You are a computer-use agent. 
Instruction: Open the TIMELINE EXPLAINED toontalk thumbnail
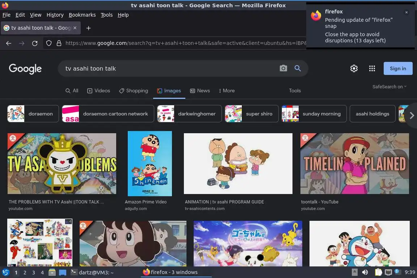tap(354, 164)
